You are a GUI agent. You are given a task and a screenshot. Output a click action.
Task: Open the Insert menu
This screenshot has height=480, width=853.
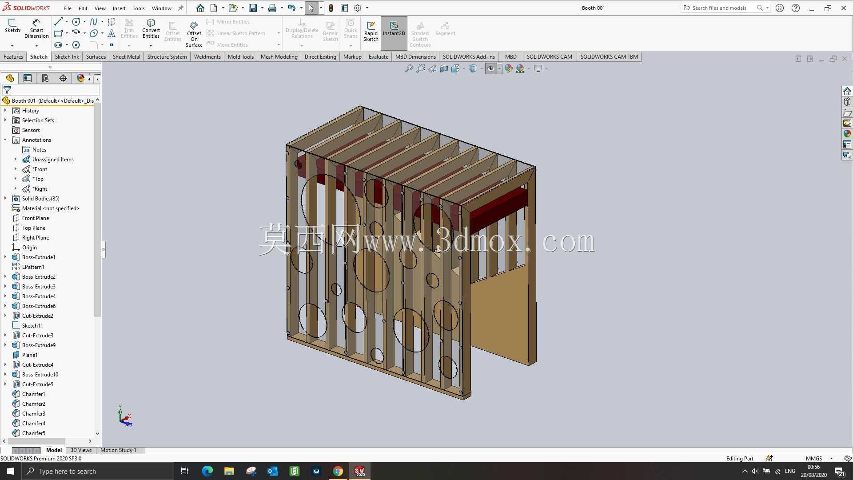click(x=119, y=8)
